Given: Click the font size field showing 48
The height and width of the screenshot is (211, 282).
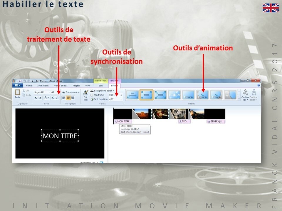Looking at the screenshot, I should pos(55,92).
